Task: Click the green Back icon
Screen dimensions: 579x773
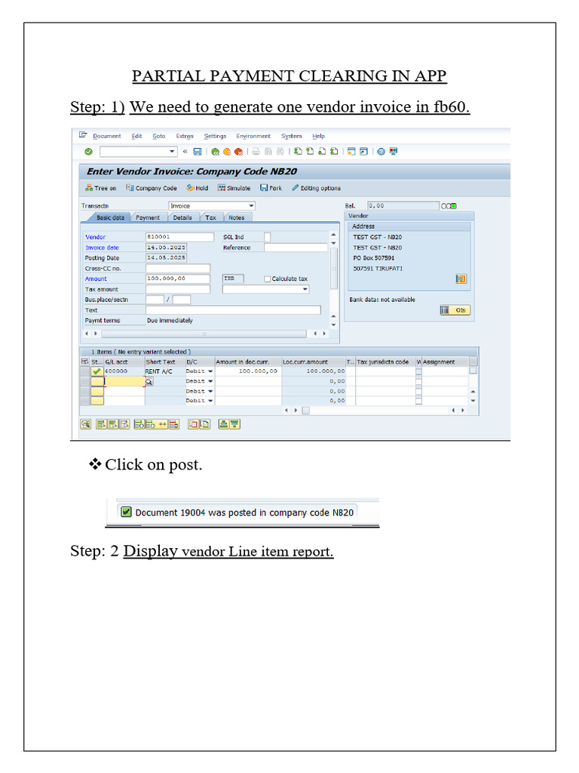Action: pos(215,152)
